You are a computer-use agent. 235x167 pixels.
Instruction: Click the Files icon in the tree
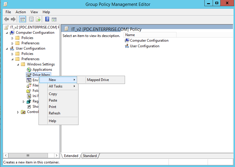[29, 85]
